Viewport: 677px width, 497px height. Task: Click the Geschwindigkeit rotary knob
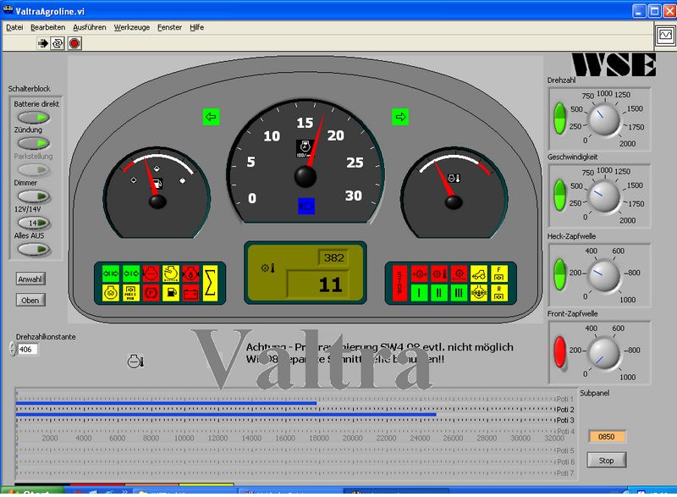tap(604, 196)
